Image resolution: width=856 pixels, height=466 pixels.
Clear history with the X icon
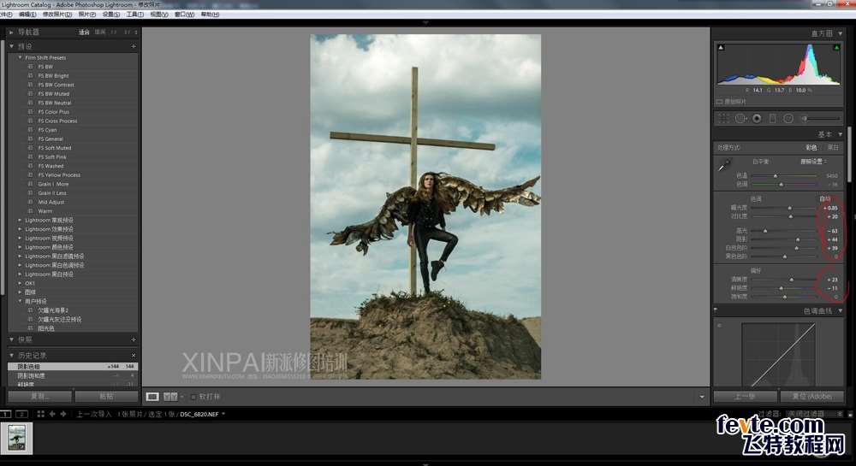tap(134, 355)
